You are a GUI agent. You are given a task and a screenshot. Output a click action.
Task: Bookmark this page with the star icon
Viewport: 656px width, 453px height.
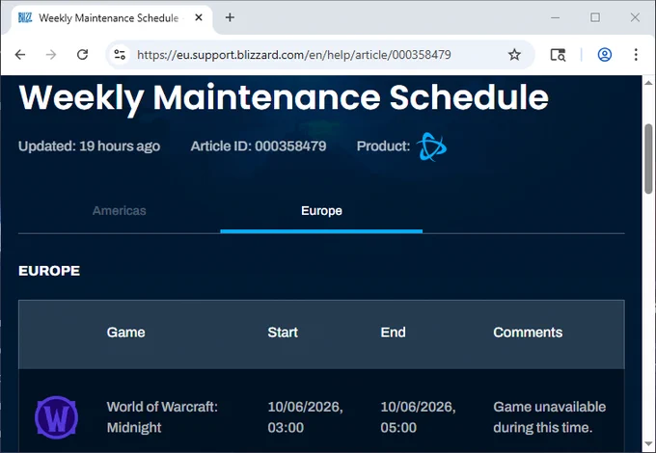[514, 55]
